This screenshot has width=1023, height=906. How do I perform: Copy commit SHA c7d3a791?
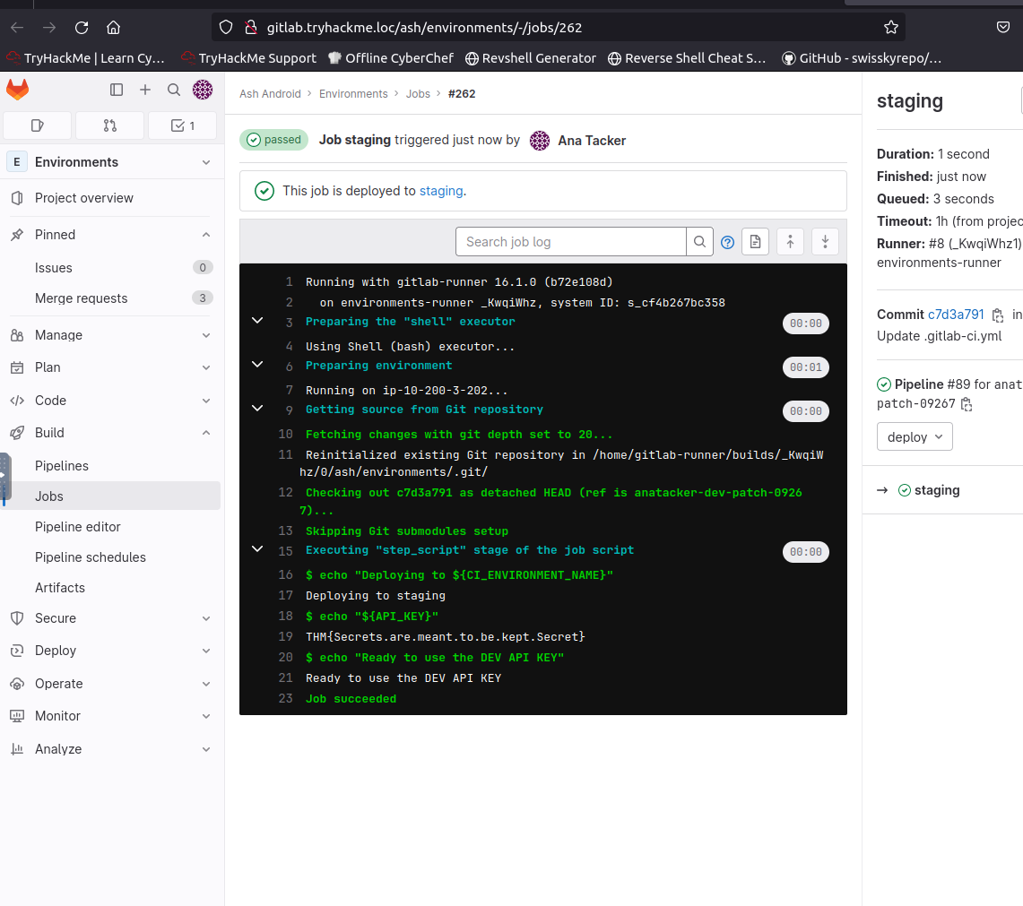[998, 315]
